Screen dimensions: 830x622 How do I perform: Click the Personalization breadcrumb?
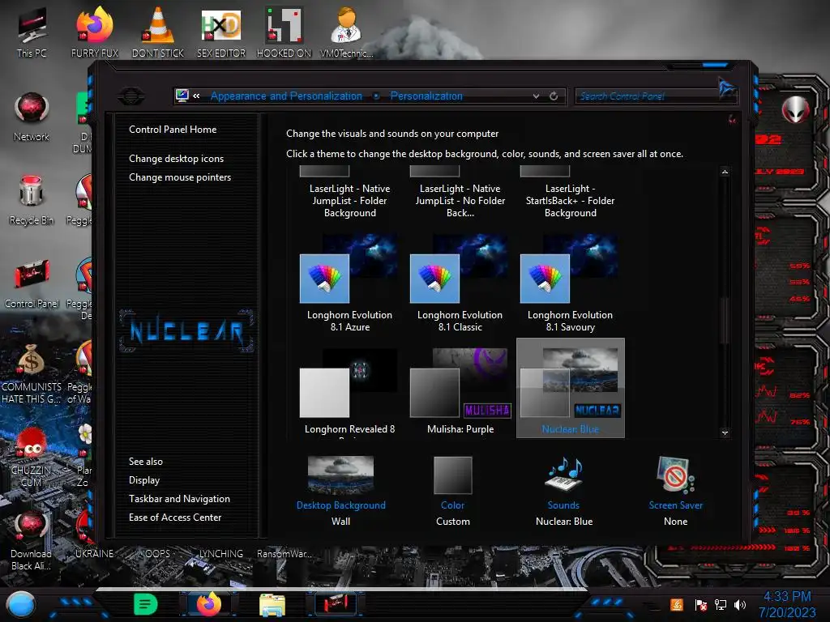(x=426, y=96)
